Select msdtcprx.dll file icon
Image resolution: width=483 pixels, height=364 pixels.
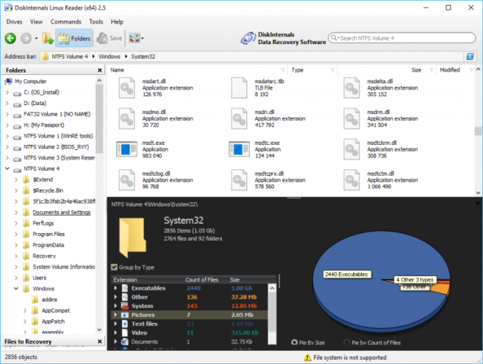click(x=239, y=180)
